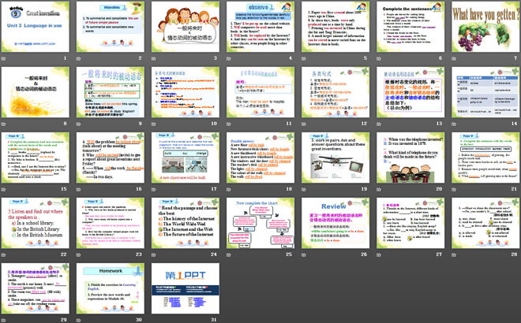Click the animation star icon under slide 3
The width and height of the screenshot is (521, 323).
tap(154, 59)
